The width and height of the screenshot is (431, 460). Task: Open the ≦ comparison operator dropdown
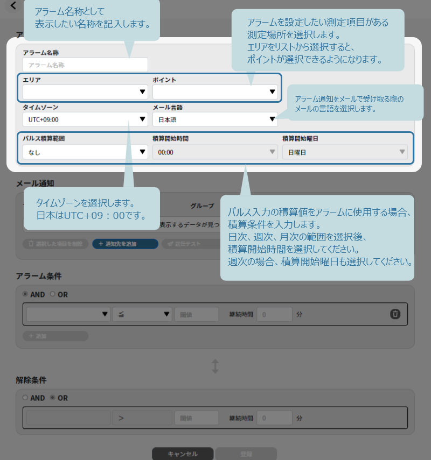(142, 314)
